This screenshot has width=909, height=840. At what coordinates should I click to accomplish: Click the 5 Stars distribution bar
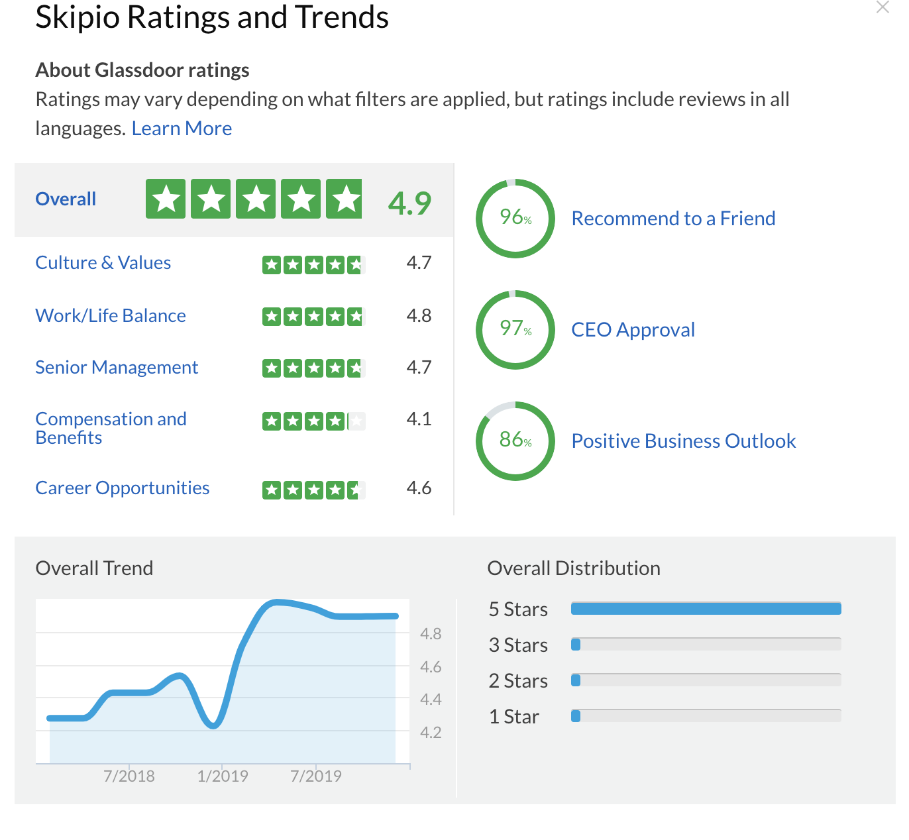tap(706, 609)
